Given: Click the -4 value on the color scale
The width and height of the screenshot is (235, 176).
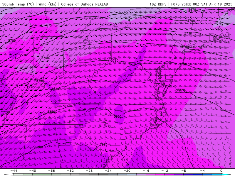Looking at the screenshot, I should coord(203,171).
